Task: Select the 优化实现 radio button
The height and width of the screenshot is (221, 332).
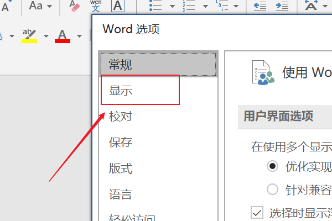Action: 272,166
